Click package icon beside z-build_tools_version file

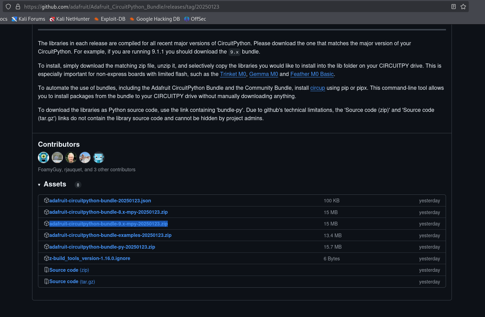point(47,258)
